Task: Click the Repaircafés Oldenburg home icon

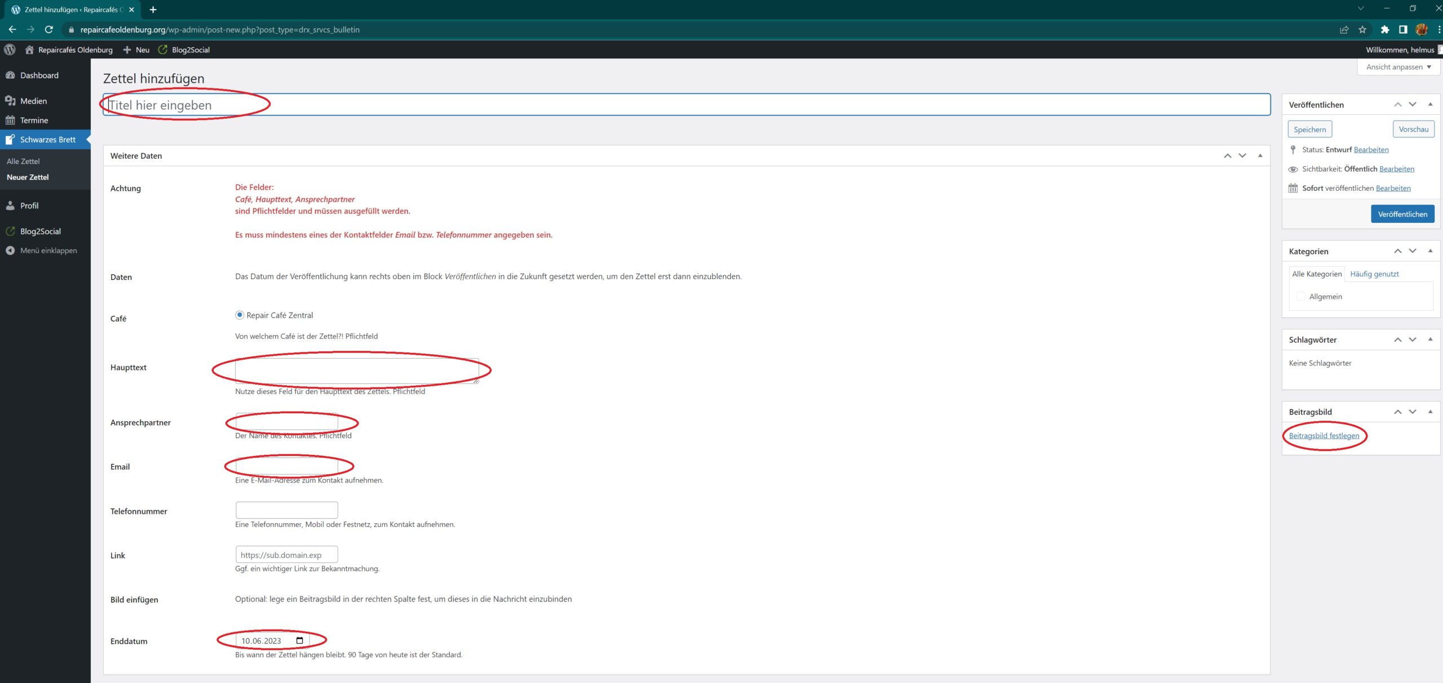Action: pyautogui.click(x=29, y=50)
